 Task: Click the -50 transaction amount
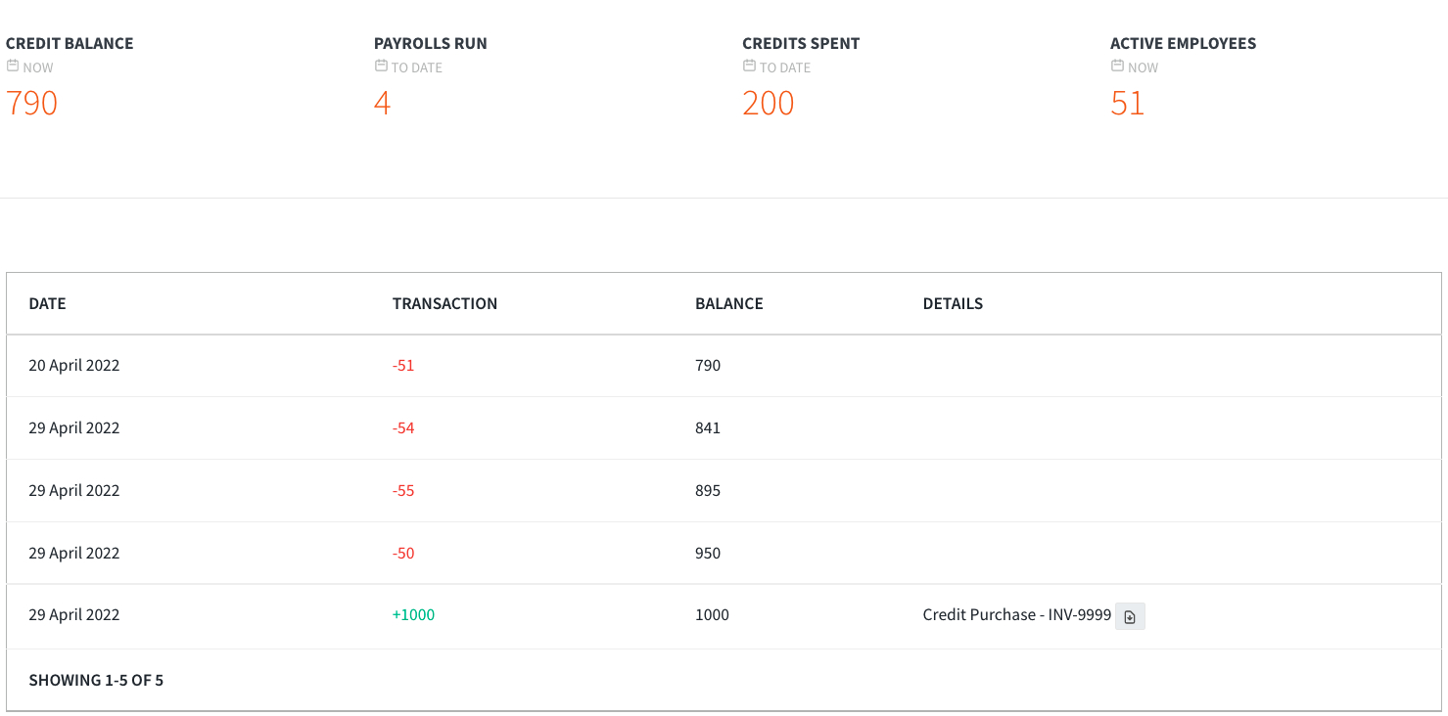pos(403,553)
